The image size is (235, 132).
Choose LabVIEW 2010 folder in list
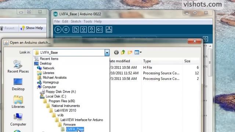click(x=65, y=110)
